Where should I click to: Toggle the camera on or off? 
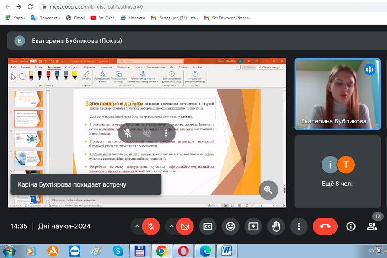click(185, 227)
